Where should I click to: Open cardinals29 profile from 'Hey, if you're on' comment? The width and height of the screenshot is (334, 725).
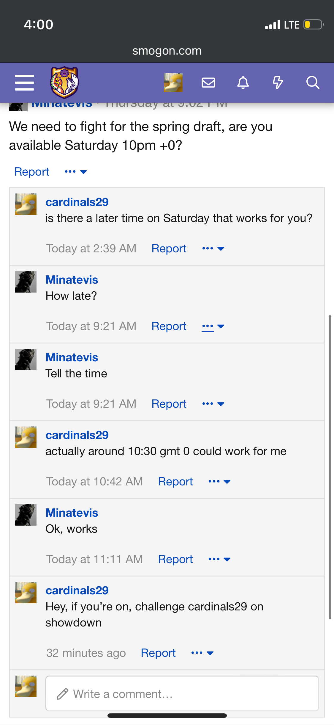point(77,590)
